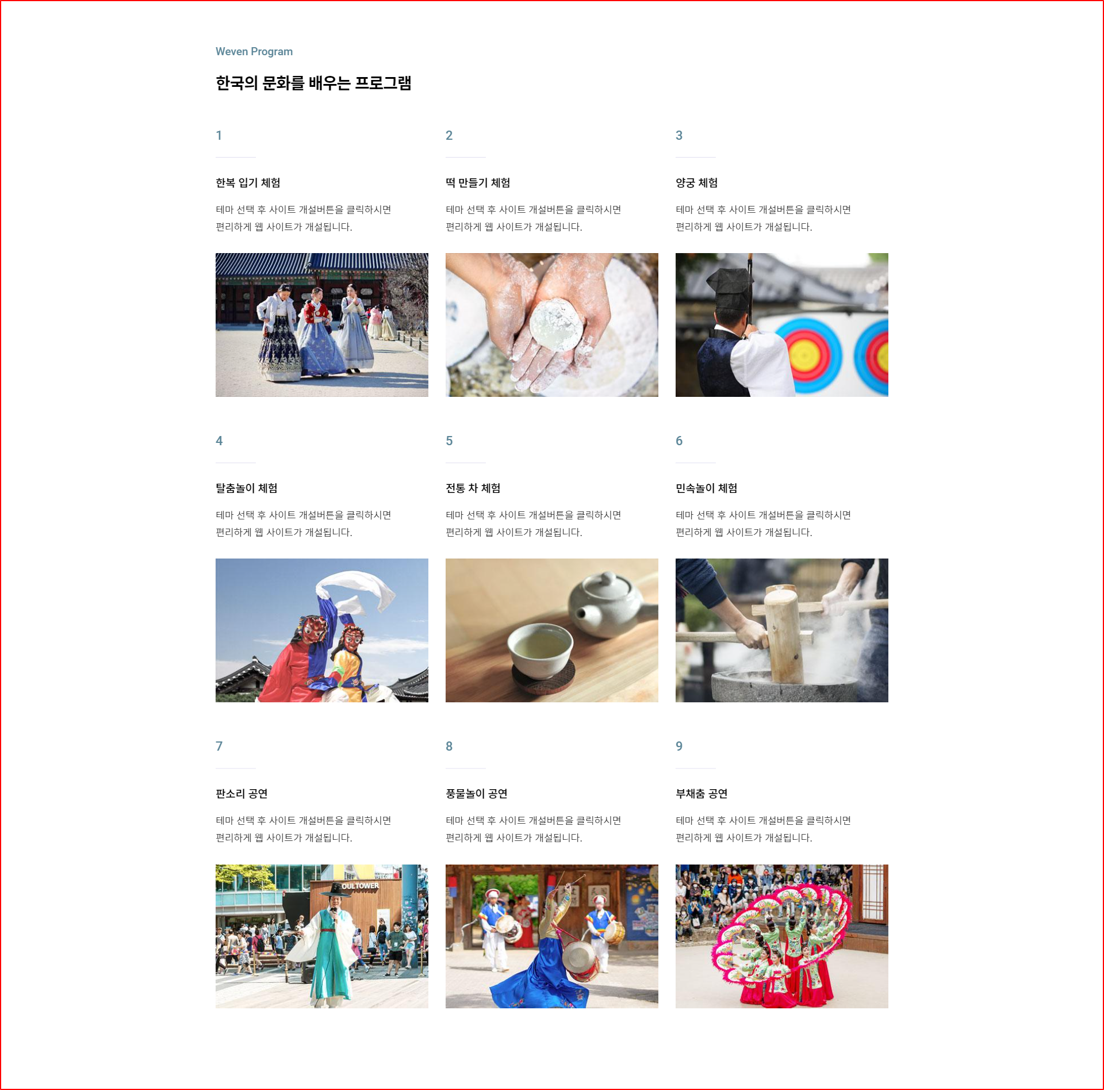Click the '떡 만들기 체험' title
Screen dimensions: 1104x1090
[478, 183]
